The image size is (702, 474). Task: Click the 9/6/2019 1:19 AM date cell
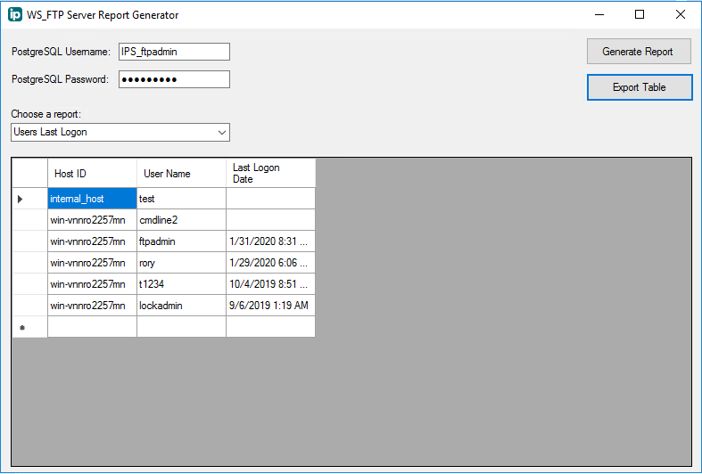pos(270,306)
